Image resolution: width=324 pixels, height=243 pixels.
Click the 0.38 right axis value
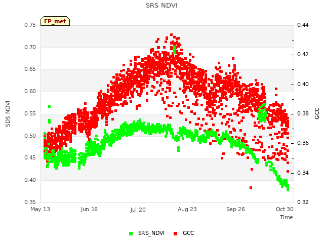point(303,113)
